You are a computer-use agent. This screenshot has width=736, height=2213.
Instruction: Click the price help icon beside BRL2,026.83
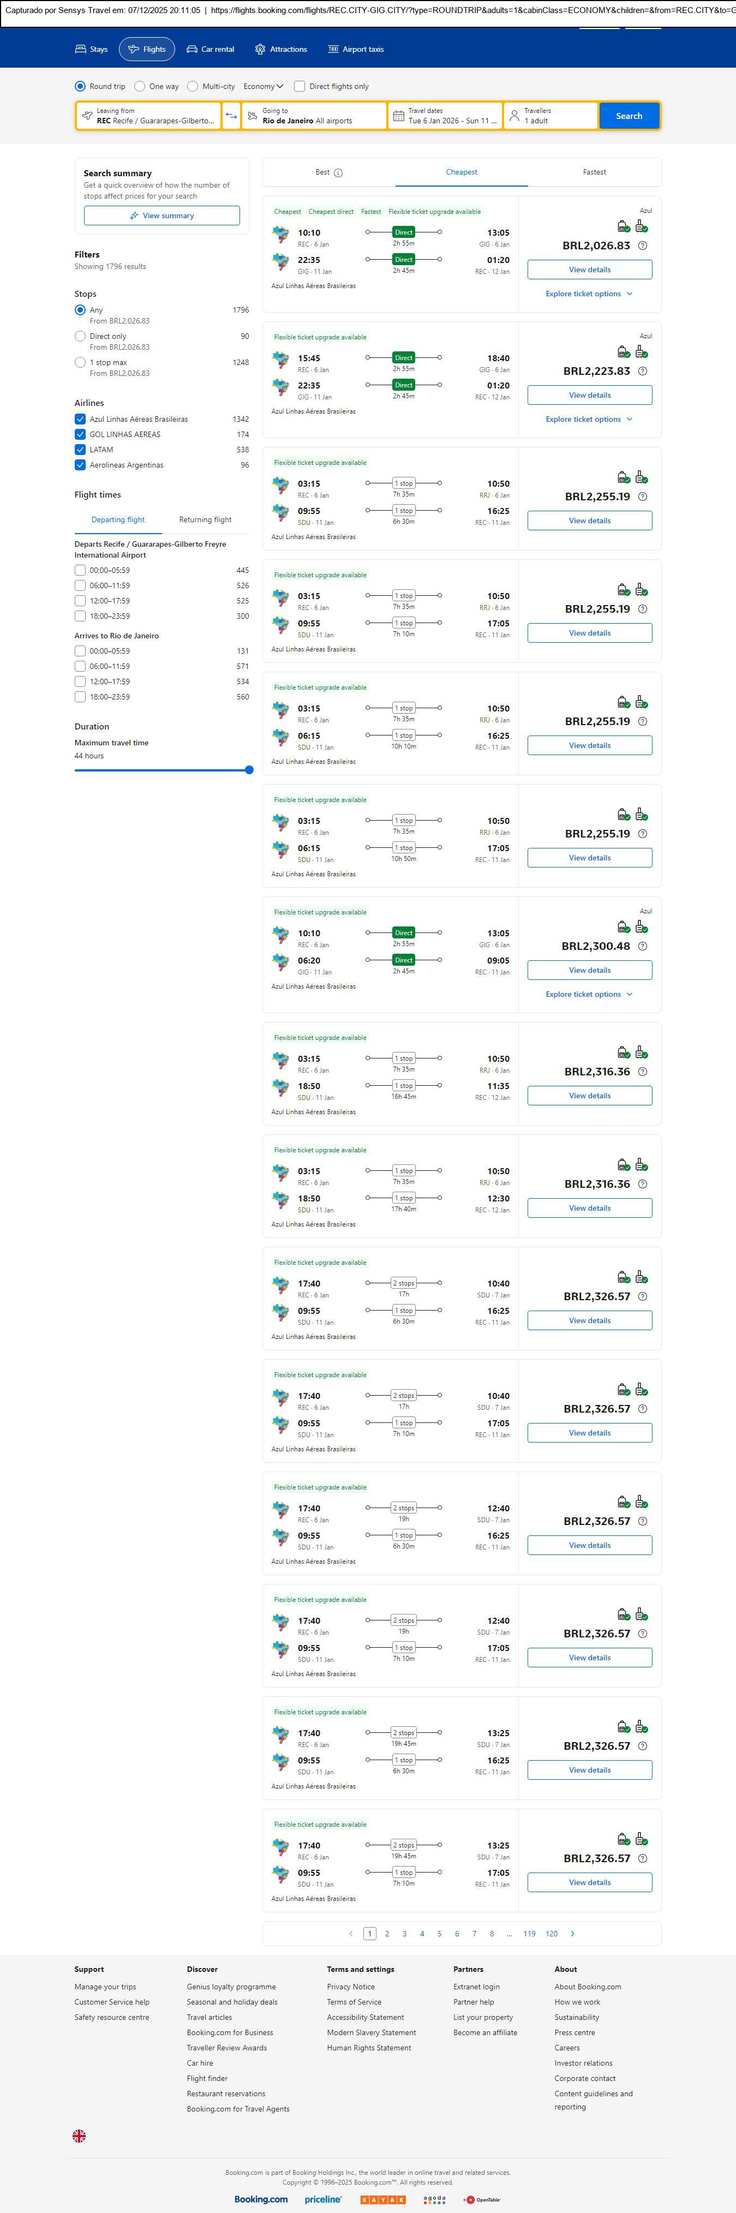pyautogui.click(x=642, y=246)
